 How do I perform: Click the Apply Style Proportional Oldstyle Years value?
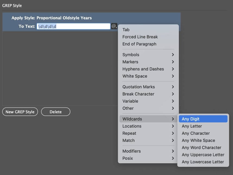tap(64, 18)
